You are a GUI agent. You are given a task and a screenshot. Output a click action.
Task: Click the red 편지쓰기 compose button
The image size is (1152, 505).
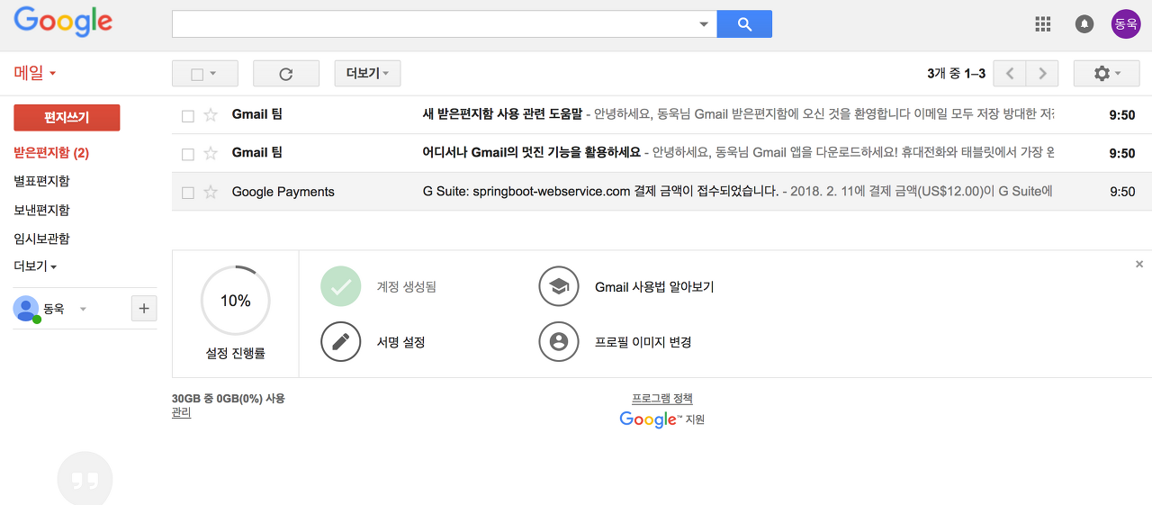[x=67, y=118]
